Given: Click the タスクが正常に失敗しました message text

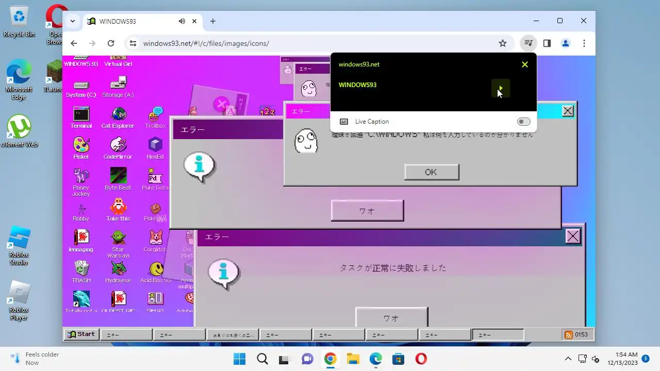Looking at the screenshot, I should [x=393, y=268].
